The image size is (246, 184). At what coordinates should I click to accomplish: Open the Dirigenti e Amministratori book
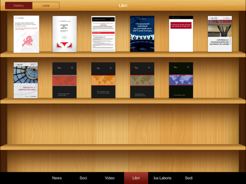(26, 80)
